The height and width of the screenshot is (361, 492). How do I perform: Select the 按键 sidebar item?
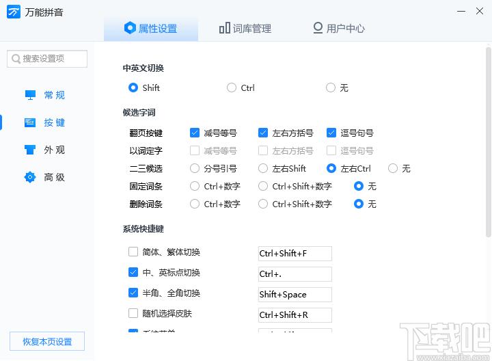click(44, 122)
